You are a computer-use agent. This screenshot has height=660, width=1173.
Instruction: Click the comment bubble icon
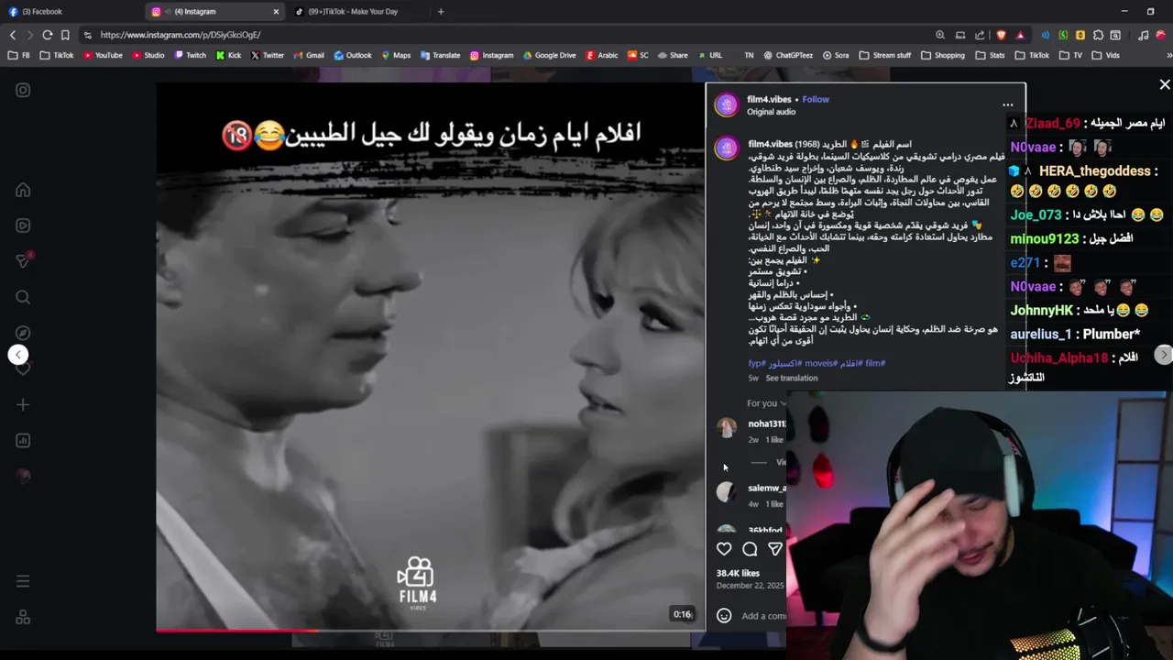[x=750, y=549]
